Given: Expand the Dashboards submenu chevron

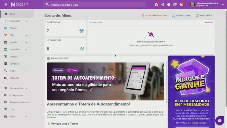Looking at the screenshot, I should 26,21.
